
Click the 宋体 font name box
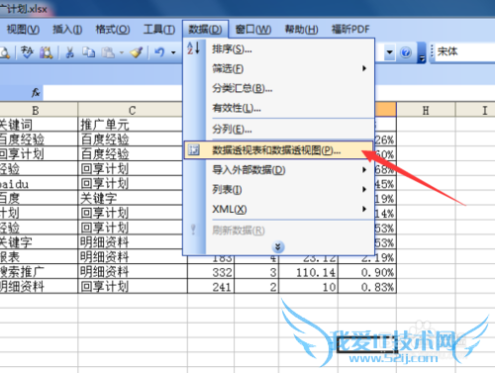coord(465,51)
